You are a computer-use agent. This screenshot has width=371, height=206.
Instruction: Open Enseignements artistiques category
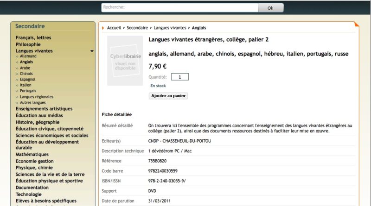point(44,109)
